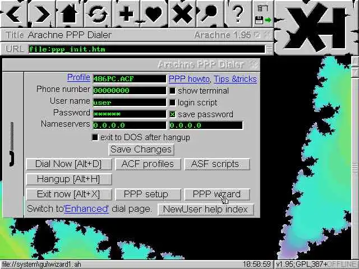Click the Password input field
Screen dimensions: 359x269
[x=130, y=114]
